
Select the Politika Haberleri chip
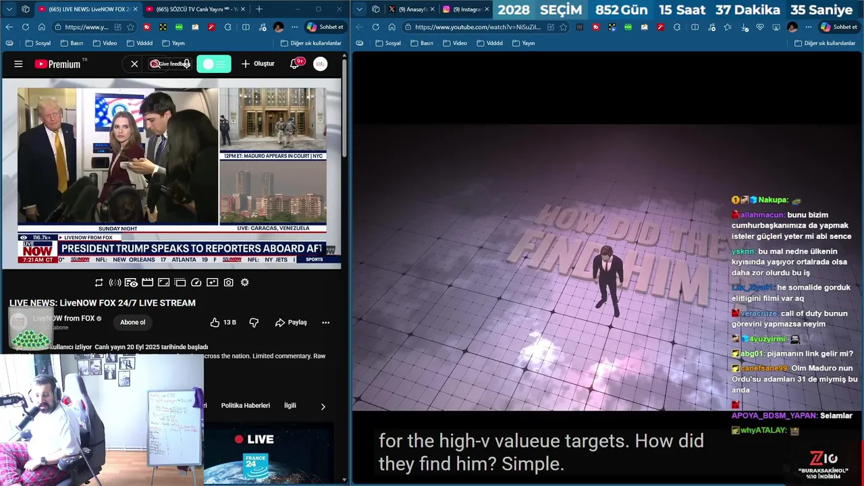[x=245, y=406]
